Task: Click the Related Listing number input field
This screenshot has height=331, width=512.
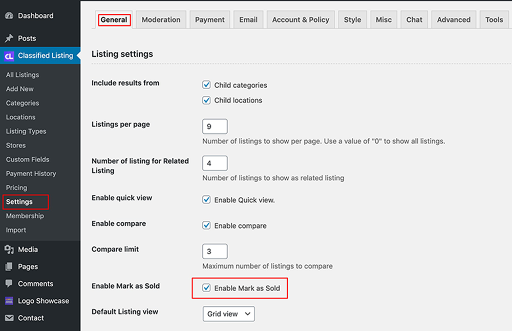Action: coord(215,163)
